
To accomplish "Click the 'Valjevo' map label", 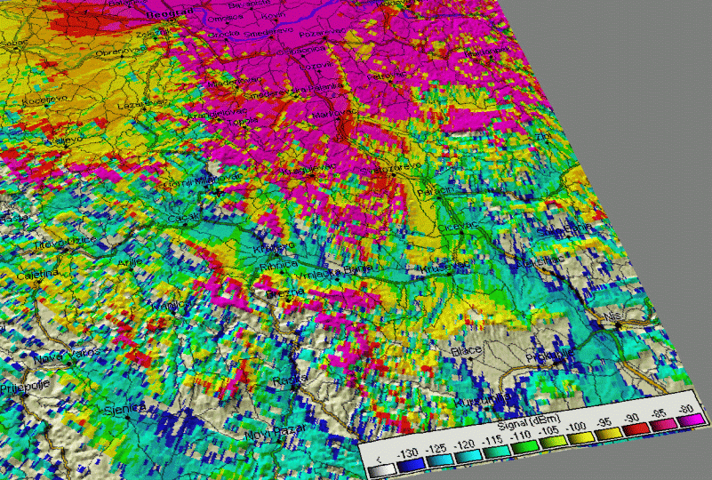I will 67,140.
